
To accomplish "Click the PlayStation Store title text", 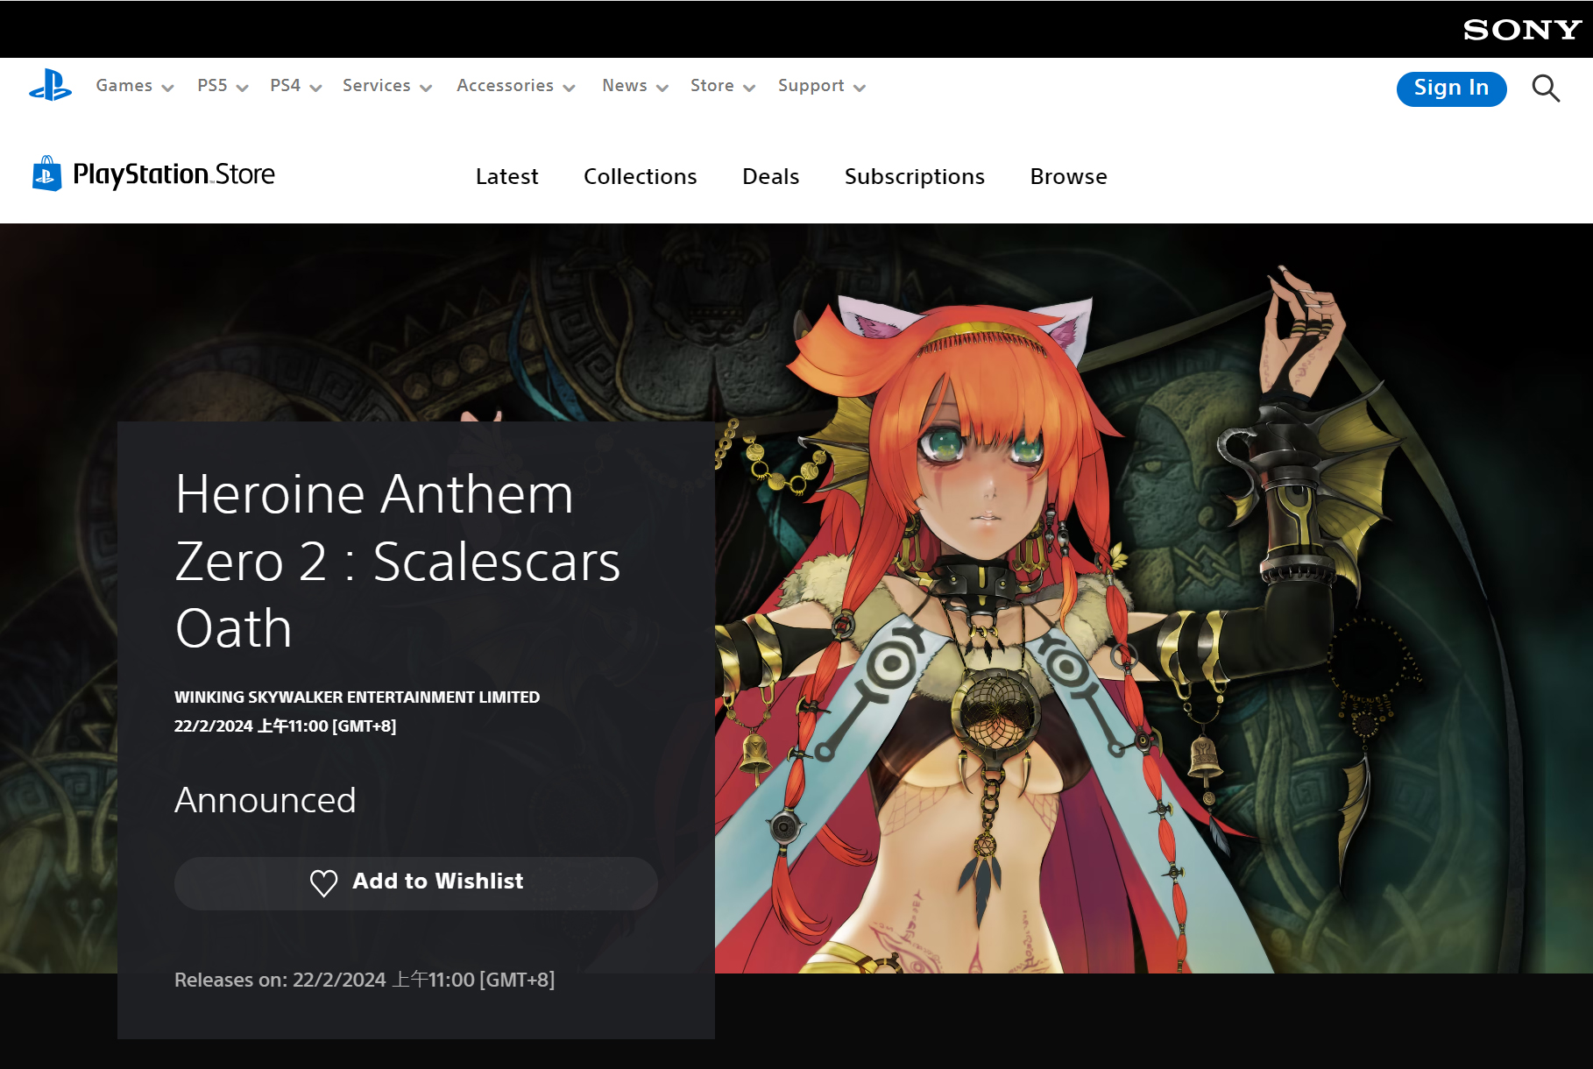I will coord(173,174).
